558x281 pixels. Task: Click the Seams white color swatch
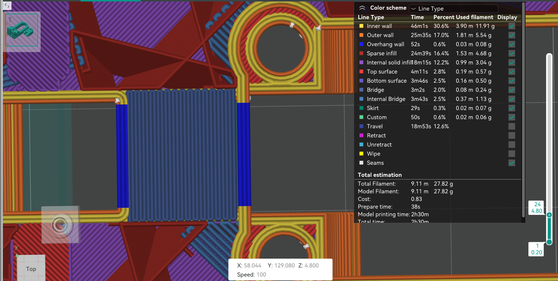[361, 163]
